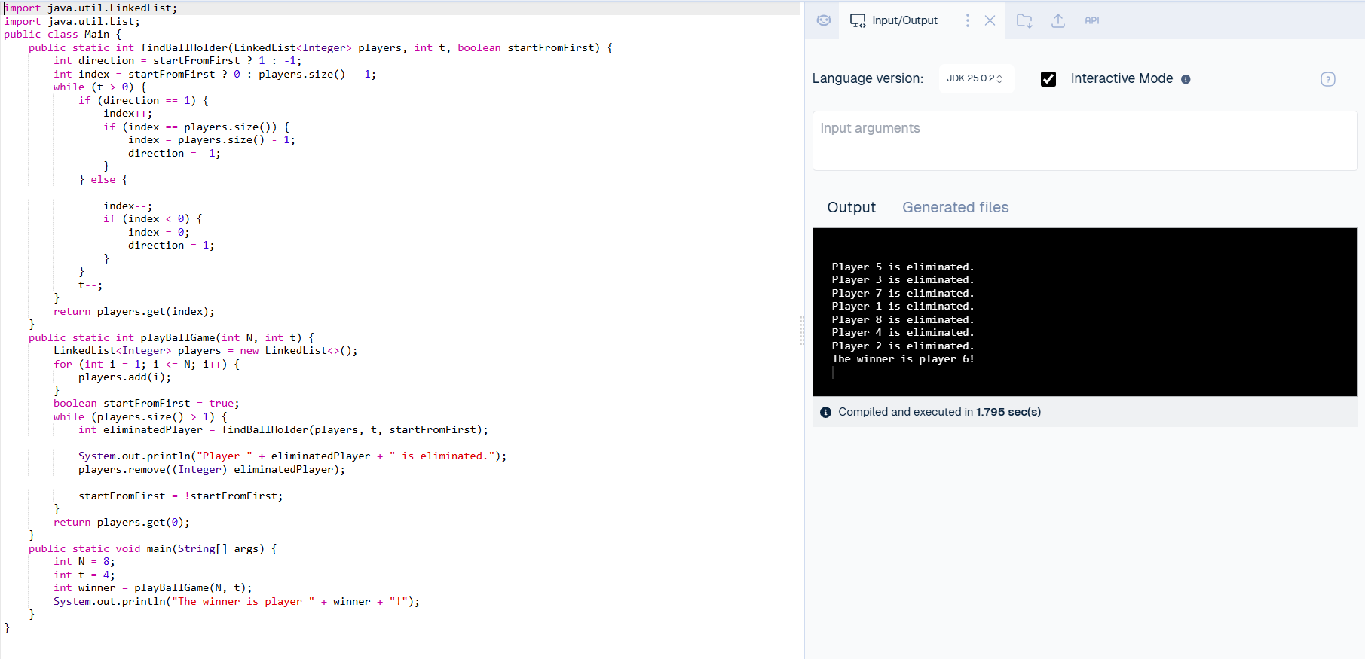Click code line 'if (direction == 1) {'
Image resolution: width=1365 pixels, height=659 pixels.
point(143,100)
